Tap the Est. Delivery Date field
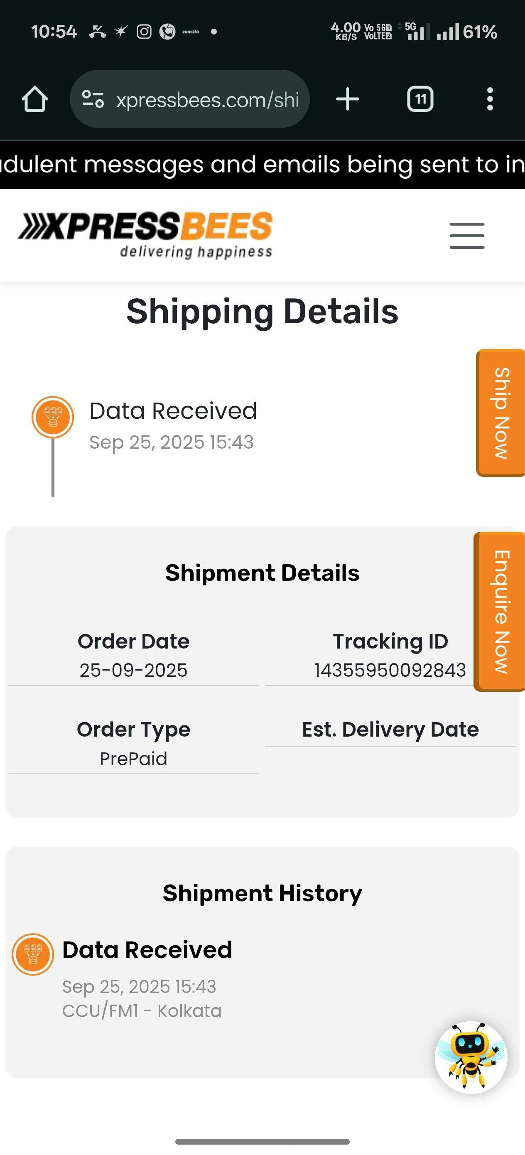Image resolution: width=525 pixels, height=1155 pixels. click(390, 730)
